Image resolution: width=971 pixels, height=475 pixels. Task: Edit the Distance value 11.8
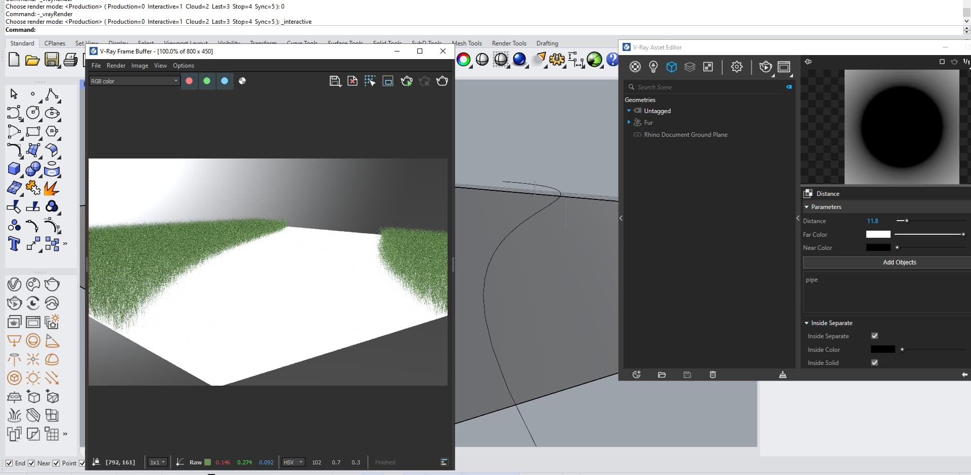coord(873,221)
